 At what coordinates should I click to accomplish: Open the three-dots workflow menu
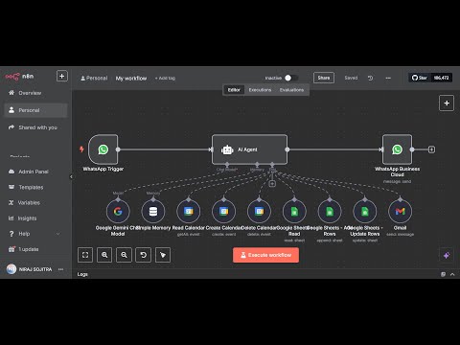388,78
